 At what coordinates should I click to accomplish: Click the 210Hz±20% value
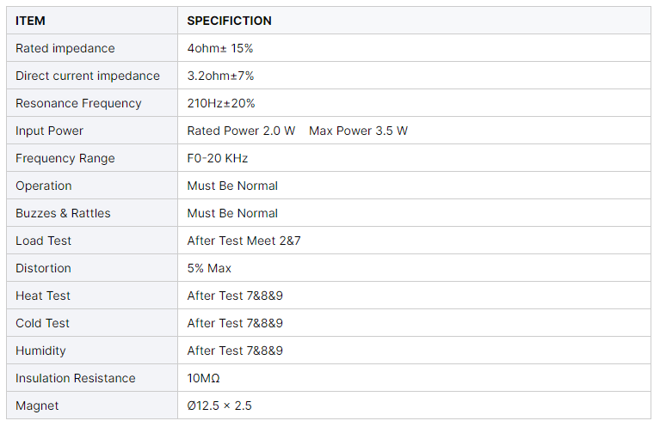[221, 103]
